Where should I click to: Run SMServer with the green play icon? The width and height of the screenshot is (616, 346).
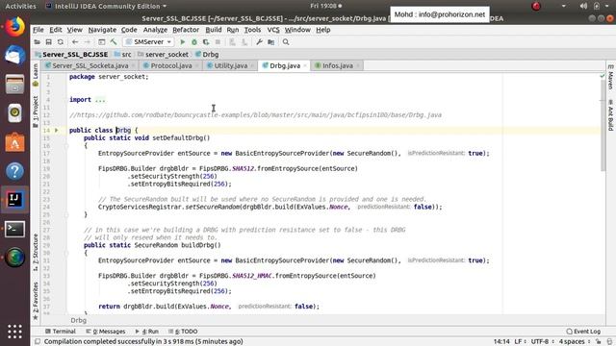(183, 42)
